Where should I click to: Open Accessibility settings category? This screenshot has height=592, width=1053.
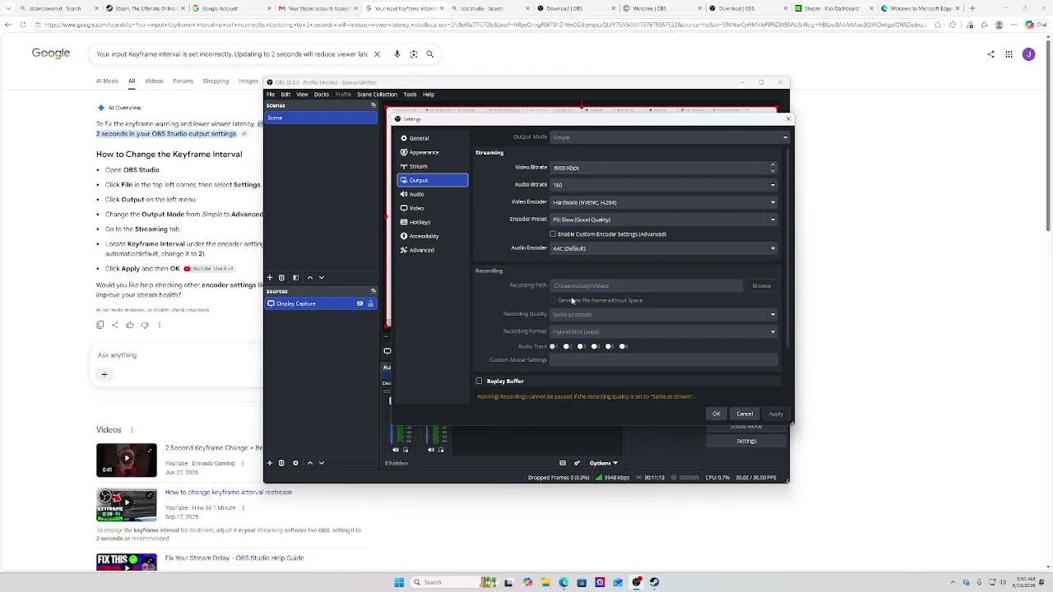(432, 236)
